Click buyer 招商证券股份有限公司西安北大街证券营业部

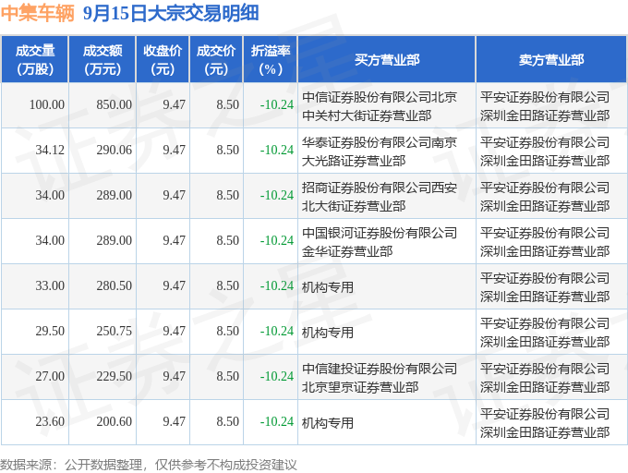pyautogui.click(x=380, y=197)
